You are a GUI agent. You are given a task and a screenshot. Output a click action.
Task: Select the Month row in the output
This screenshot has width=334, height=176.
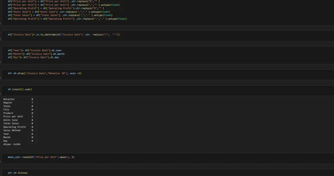click(x=18, y=137)
